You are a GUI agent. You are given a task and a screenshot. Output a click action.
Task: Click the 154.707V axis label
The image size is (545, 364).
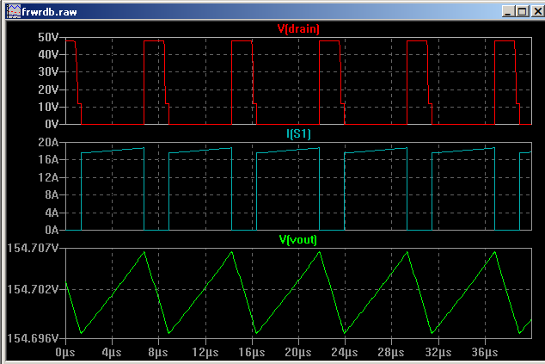[x=33, y=248]
